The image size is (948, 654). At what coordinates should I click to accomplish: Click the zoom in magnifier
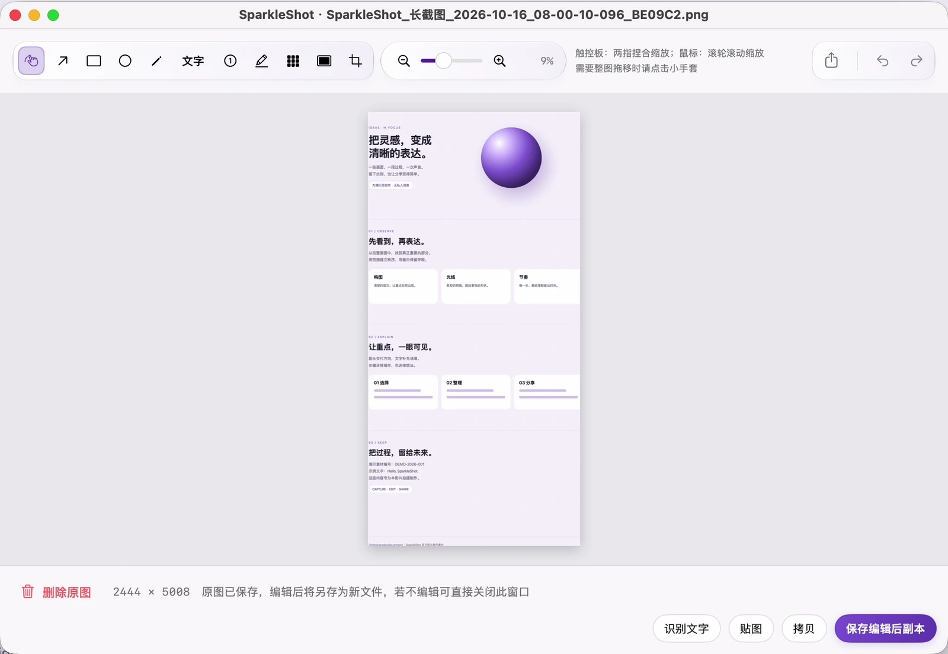pos(500,60)
